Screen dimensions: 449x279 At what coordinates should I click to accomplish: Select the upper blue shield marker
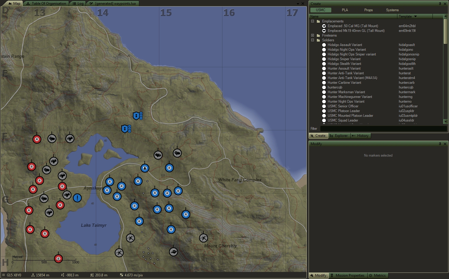[x=136, y=116]
